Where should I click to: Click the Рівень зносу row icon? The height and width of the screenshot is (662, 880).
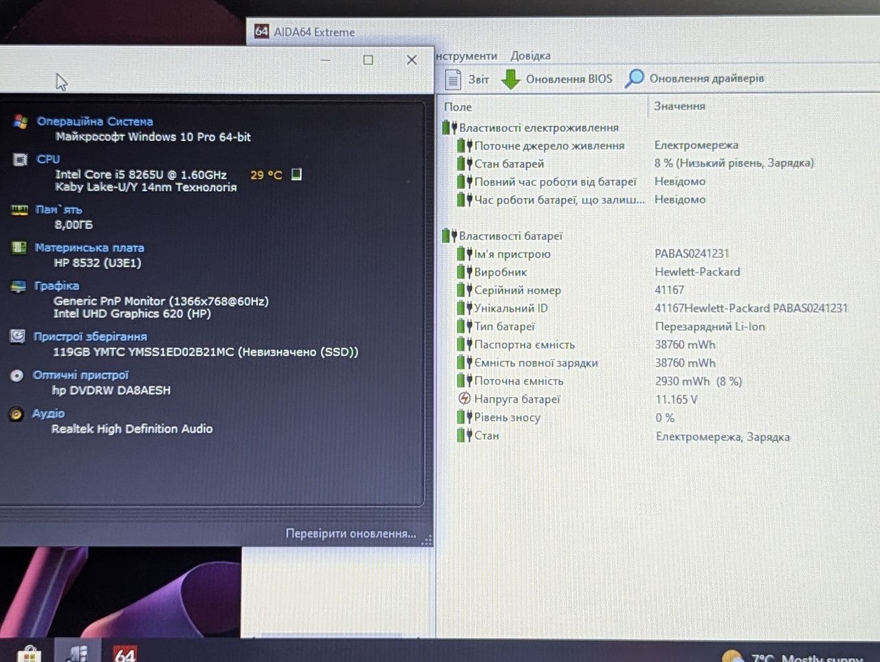click(x=465, y=417)
